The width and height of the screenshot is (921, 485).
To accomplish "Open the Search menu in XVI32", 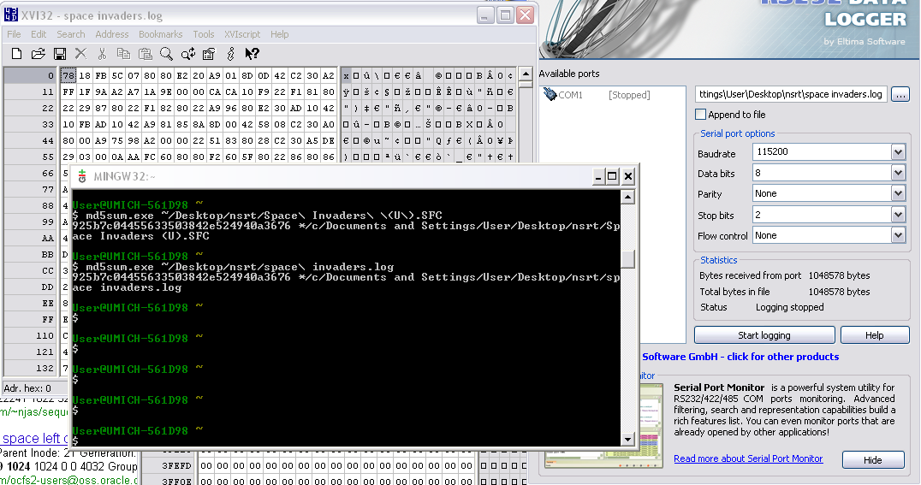I will (70, 34).
